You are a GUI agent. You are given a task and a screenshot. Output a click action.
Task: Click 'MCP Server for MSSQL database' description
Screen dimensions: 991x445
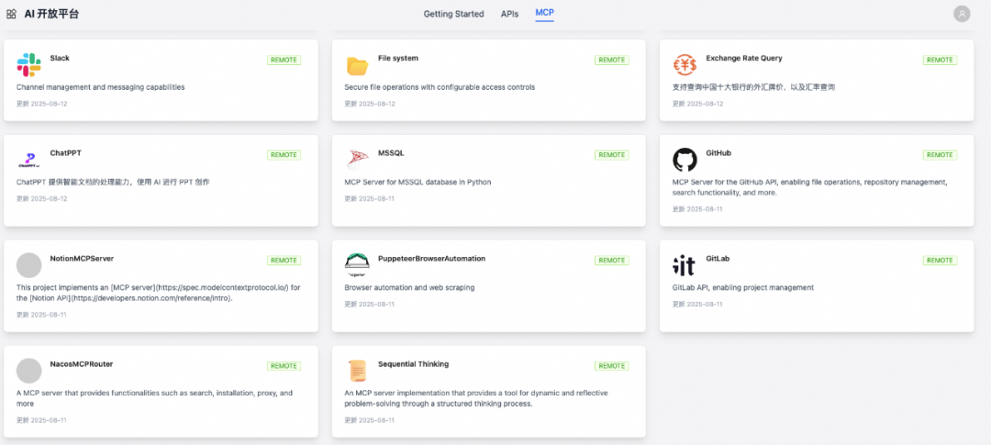pos(418,182)
